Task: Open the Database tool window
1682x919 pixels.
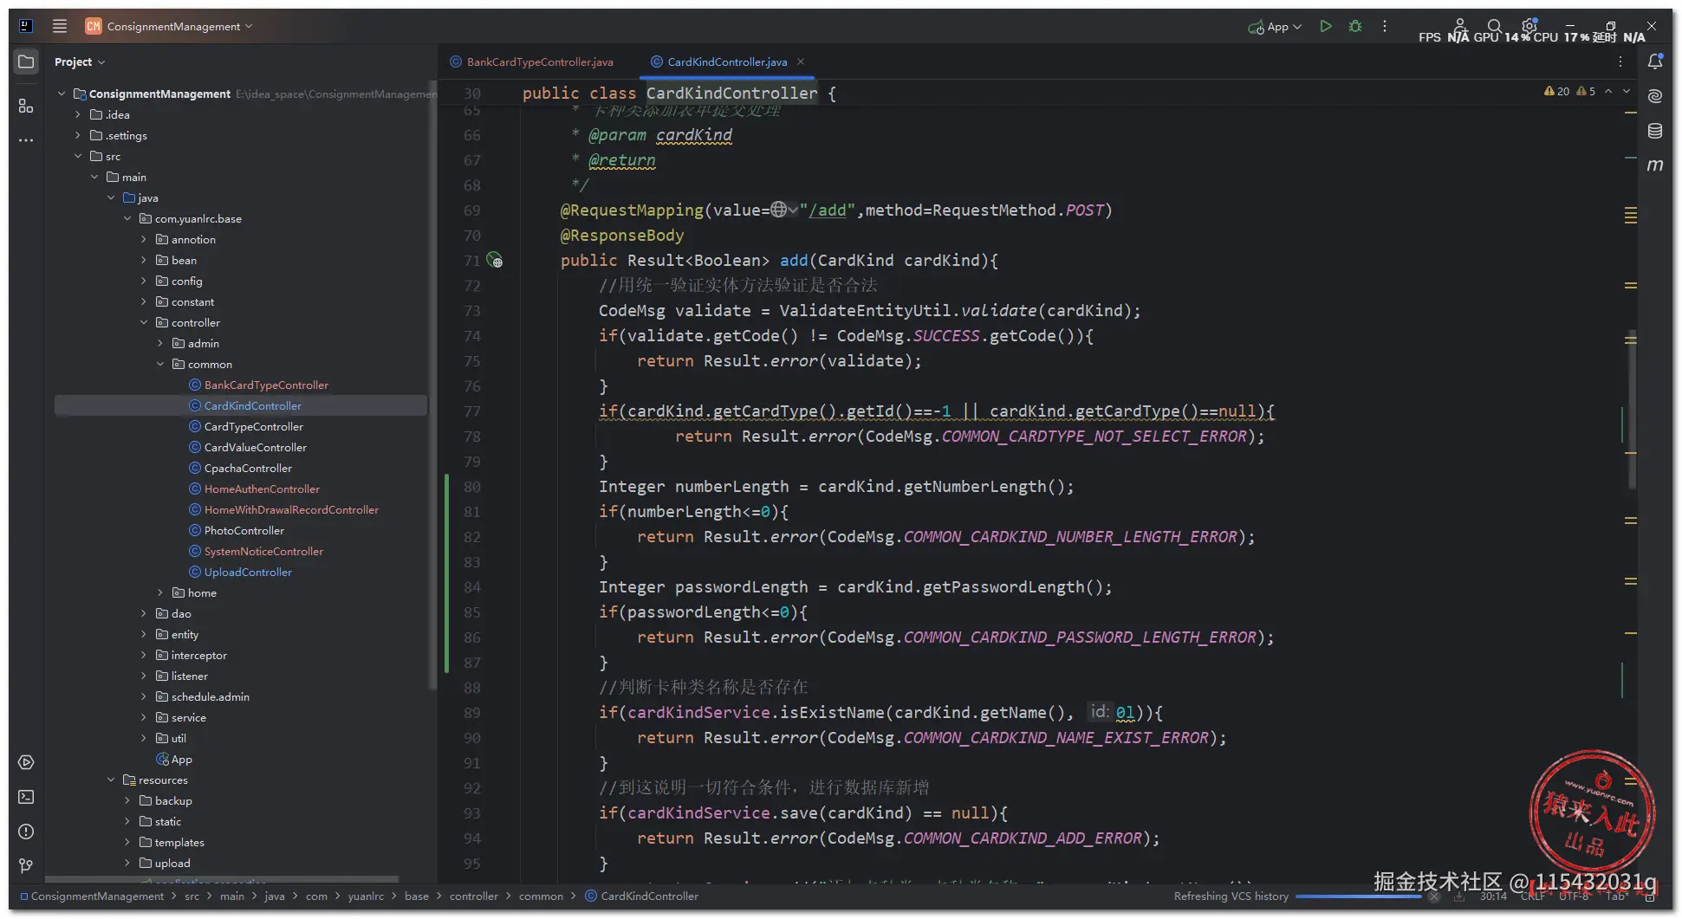Action: point(1655,131)
